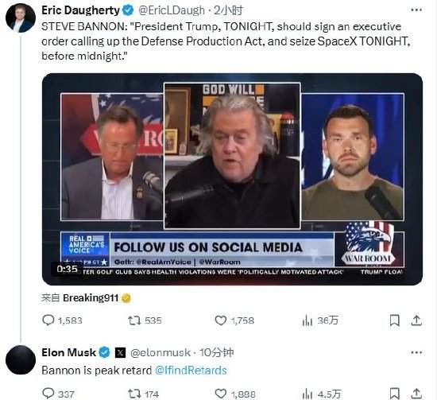View analytics showing 36万 views

(320, 320)
